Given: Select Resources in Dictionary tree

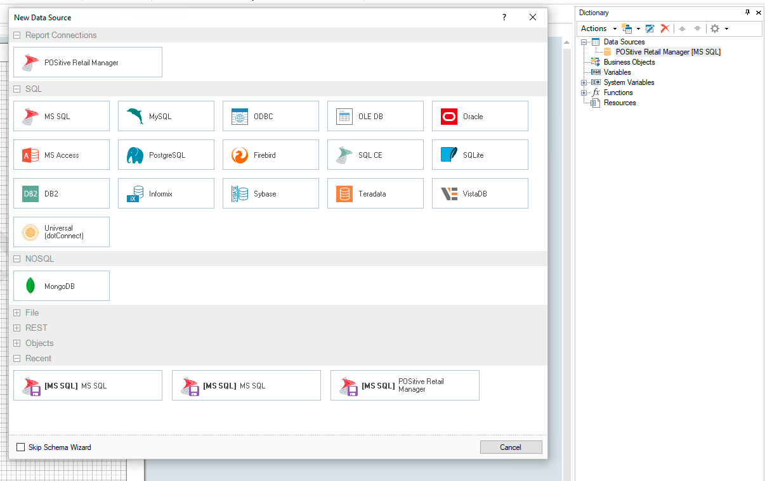Looking at the screenshot, I should 620,103.
